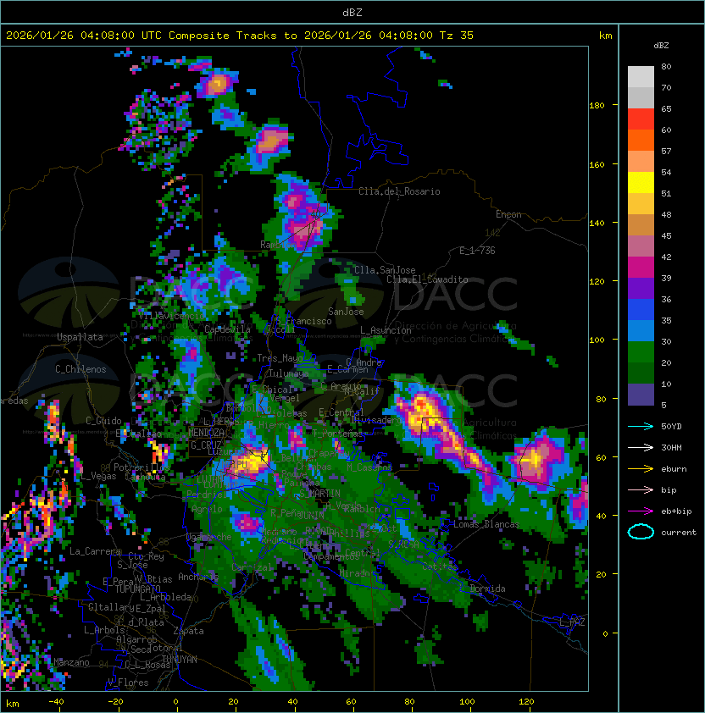Click the Lomas_Blancas map label
Screen dimensions: 705x713
pos(486,524)
